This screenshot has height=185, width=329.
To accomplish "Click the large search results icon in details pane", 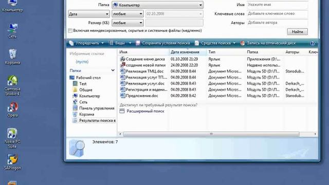I will coord(77,148).
